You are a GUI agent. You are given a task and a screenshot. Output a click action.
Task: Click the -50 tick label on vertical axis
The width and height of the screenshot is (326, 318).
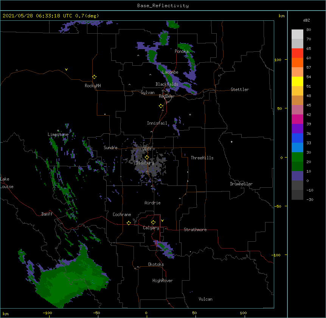(278, 206)
